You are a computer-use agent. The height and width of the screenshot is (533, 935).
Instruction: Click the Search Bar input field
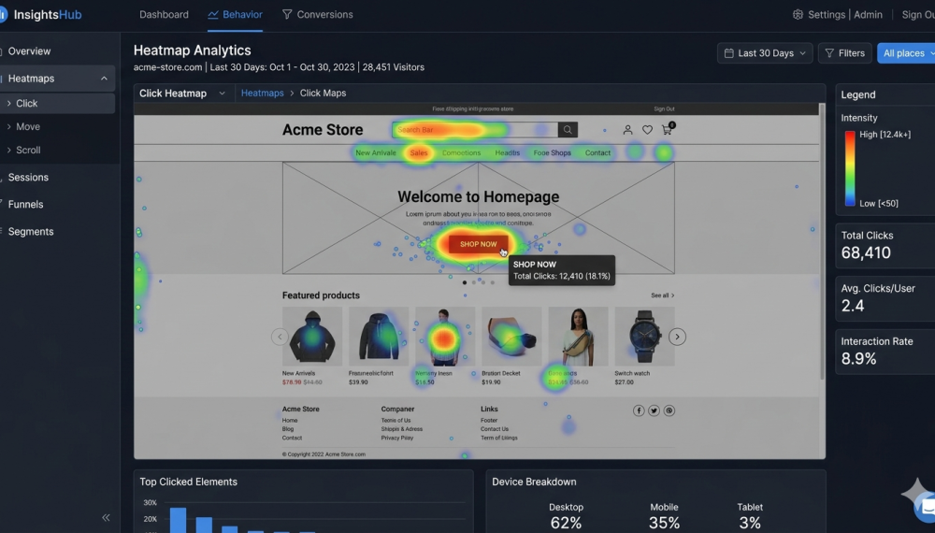tap(475, 129)
